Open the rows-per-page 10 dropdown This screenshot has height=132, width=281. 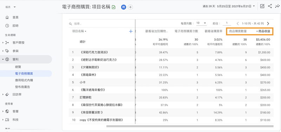pos(201,23)
